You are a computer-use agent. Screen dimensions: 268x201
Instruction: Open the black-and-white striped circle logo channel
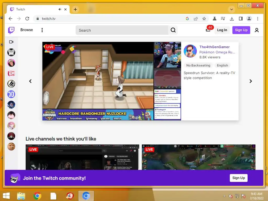click(11, 84)
